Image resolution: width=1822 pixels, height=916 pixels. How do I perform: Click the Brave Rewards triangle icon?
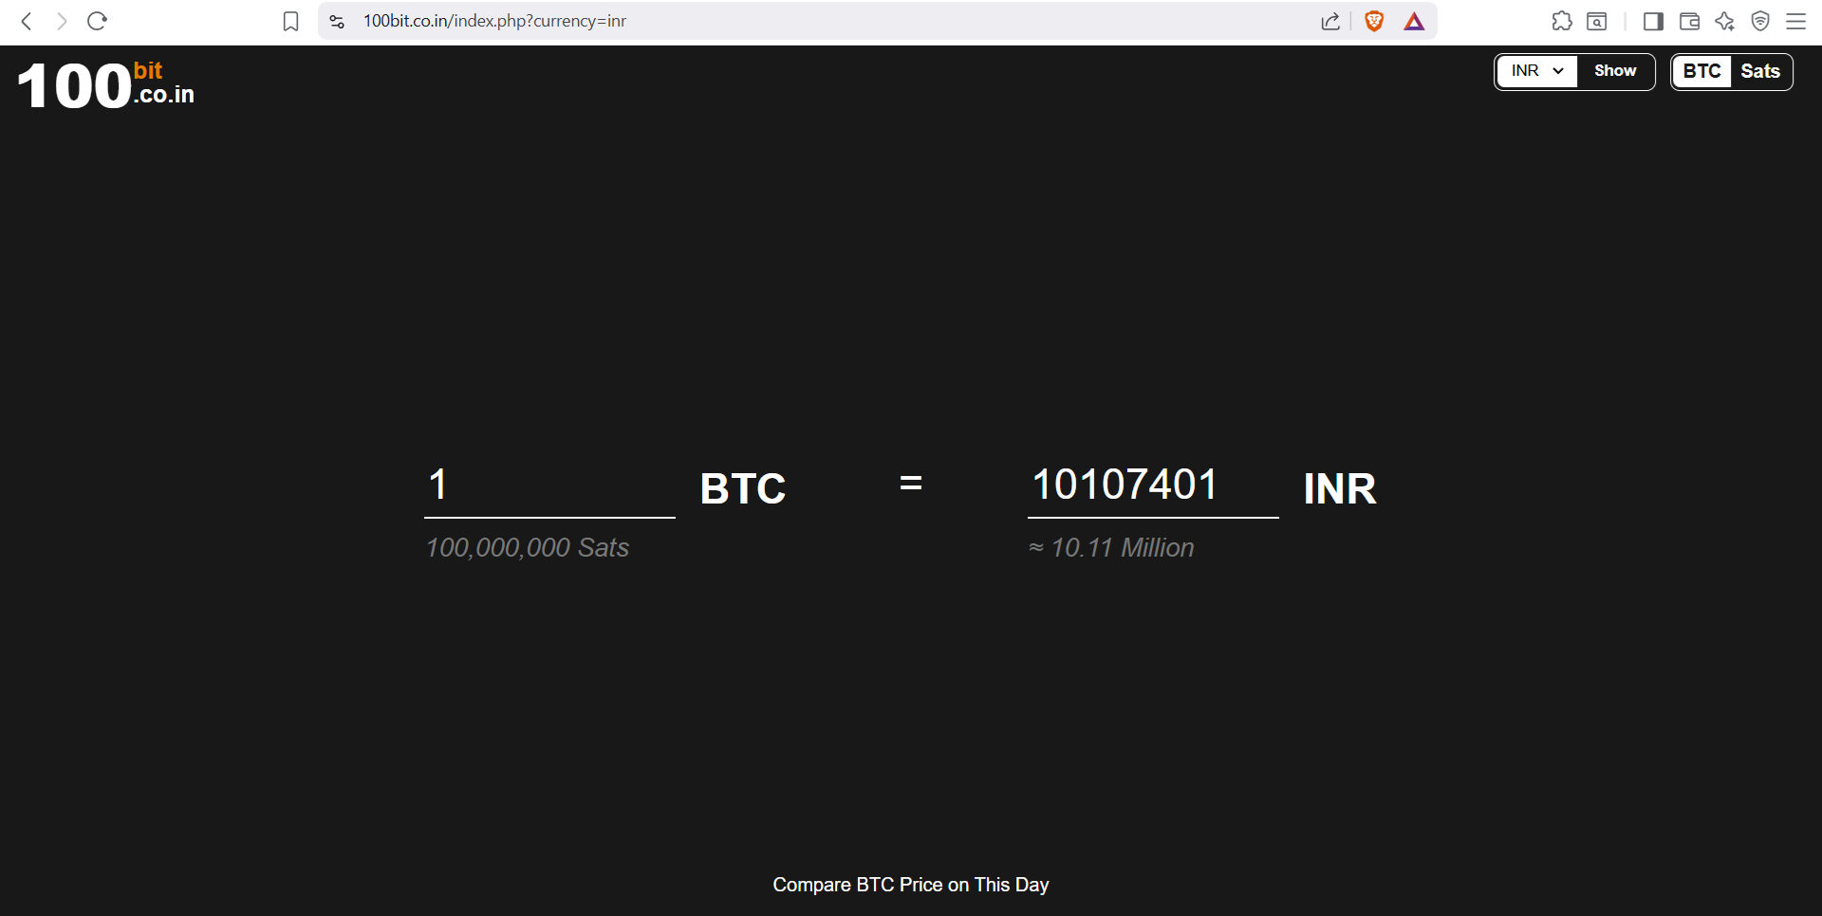tap(1414, 21)
